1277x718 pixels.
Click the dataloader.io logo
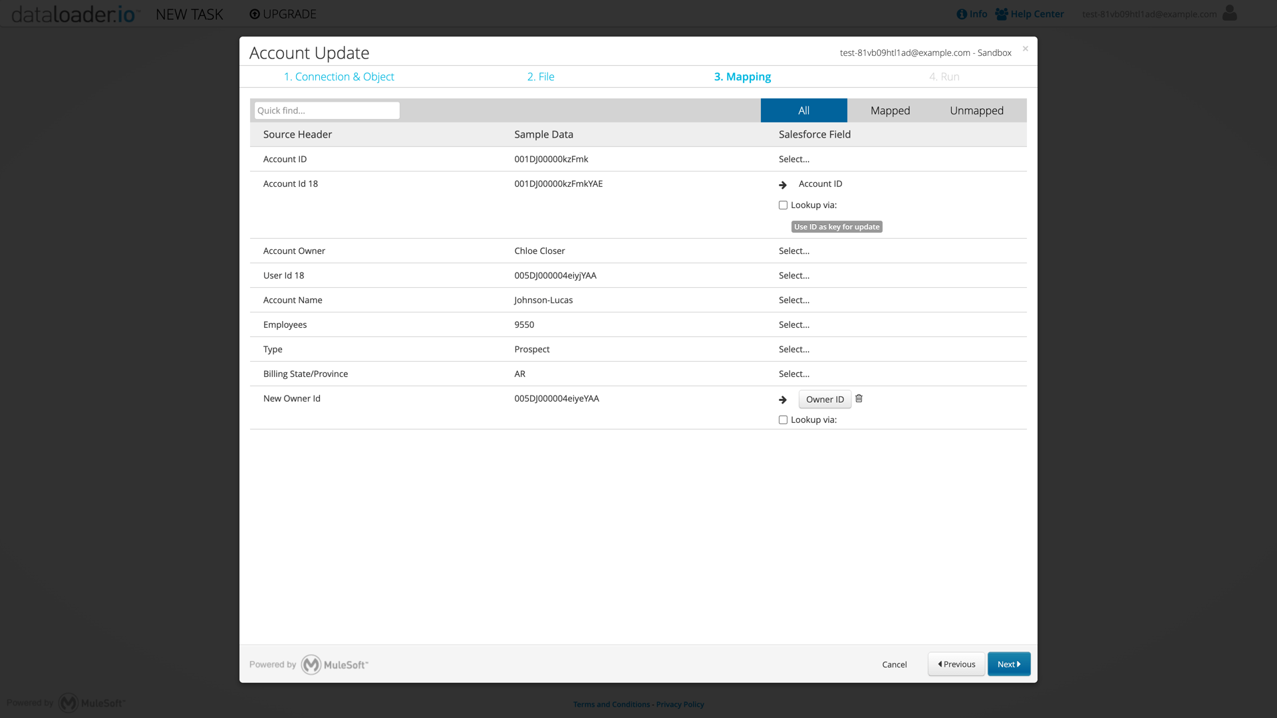(73, 13)
